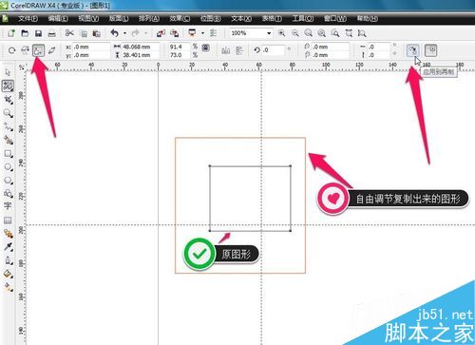Select the Interactive Blend tool in the toolbox
Screen dimensions: 475x345
pos(8,234)
